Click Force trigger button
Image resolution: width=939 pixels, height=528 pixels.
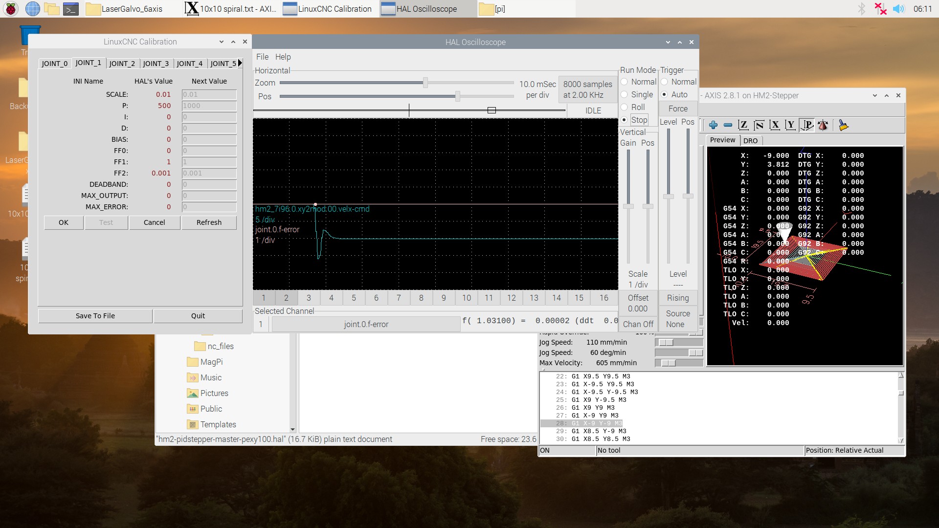(x=678, y=109)
